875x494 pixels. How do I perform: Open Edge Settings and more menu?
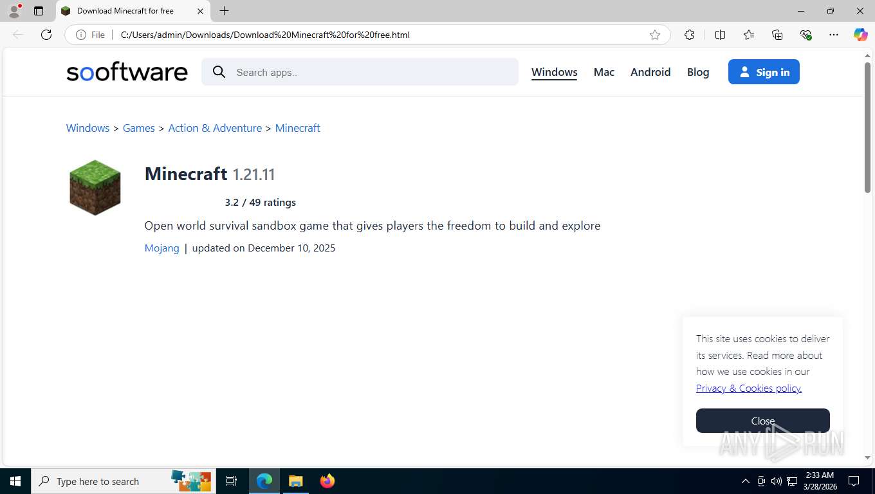coord(834,35)
